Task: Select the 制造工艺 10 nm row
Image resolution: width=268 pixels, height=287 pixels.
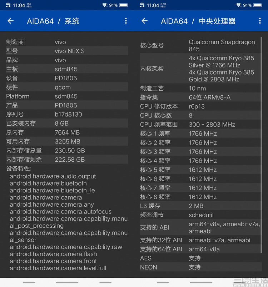Action: (x=201, y=88)
